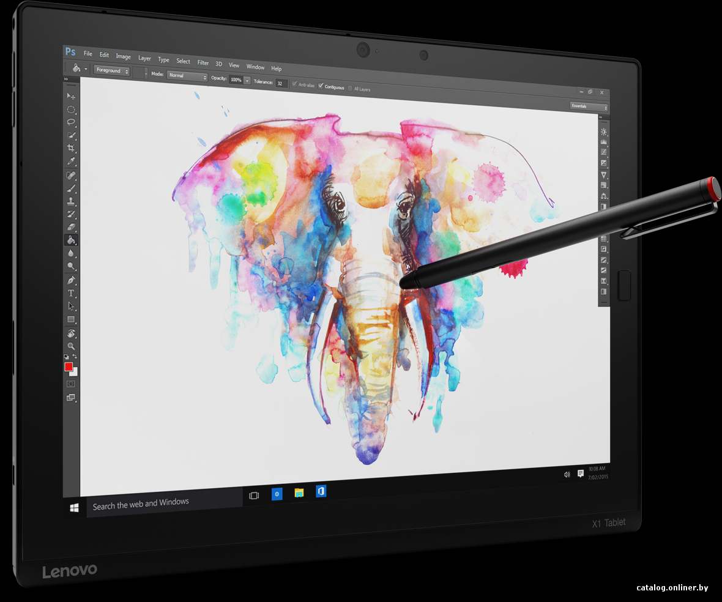The width and height of the screenshot is (722, 602).
Task: Open the Opacity slider arrow
Action: pyautogui.click(x=247, y=81)
